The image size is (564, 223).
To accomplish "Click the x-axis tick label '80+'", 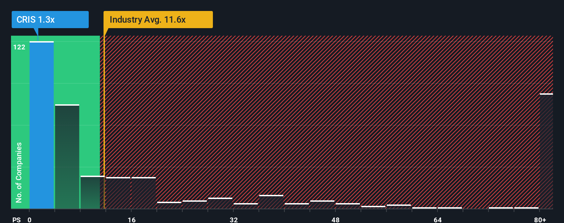I will [x=540, y=220].
